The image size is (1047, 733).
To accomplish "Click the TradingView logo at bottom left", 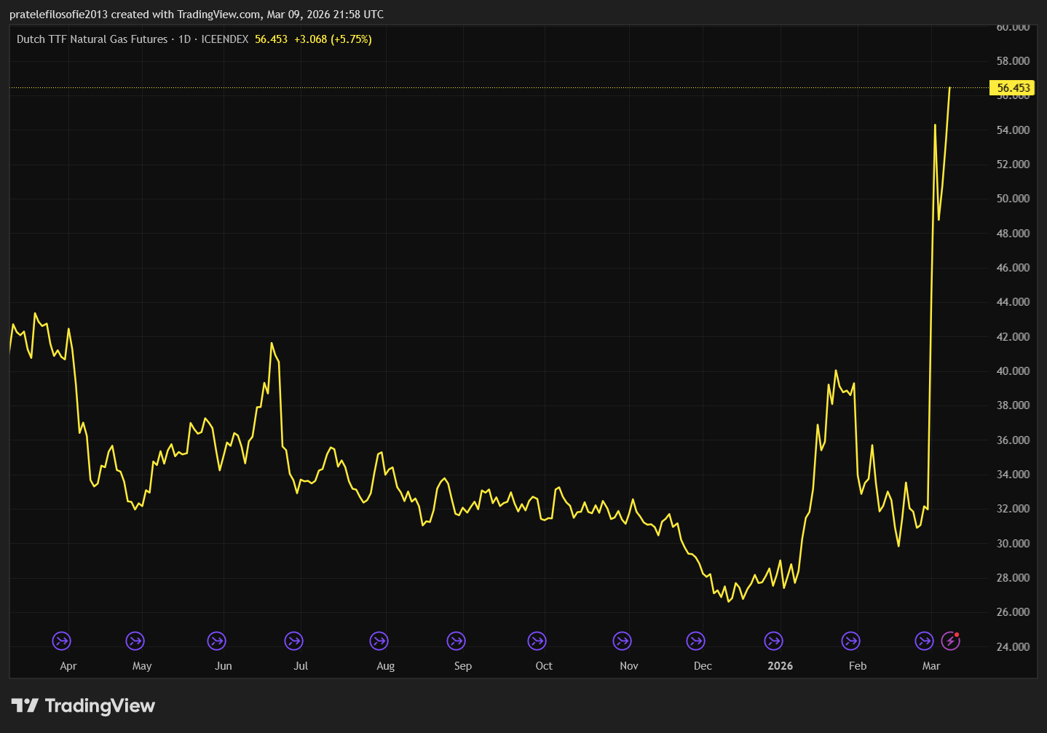I will 83,705.
